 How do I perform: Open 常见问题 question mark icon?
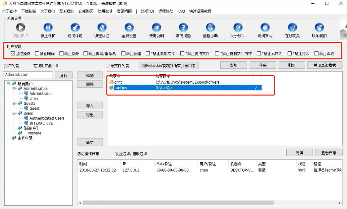pyautogui.click(x=183, y=28)
